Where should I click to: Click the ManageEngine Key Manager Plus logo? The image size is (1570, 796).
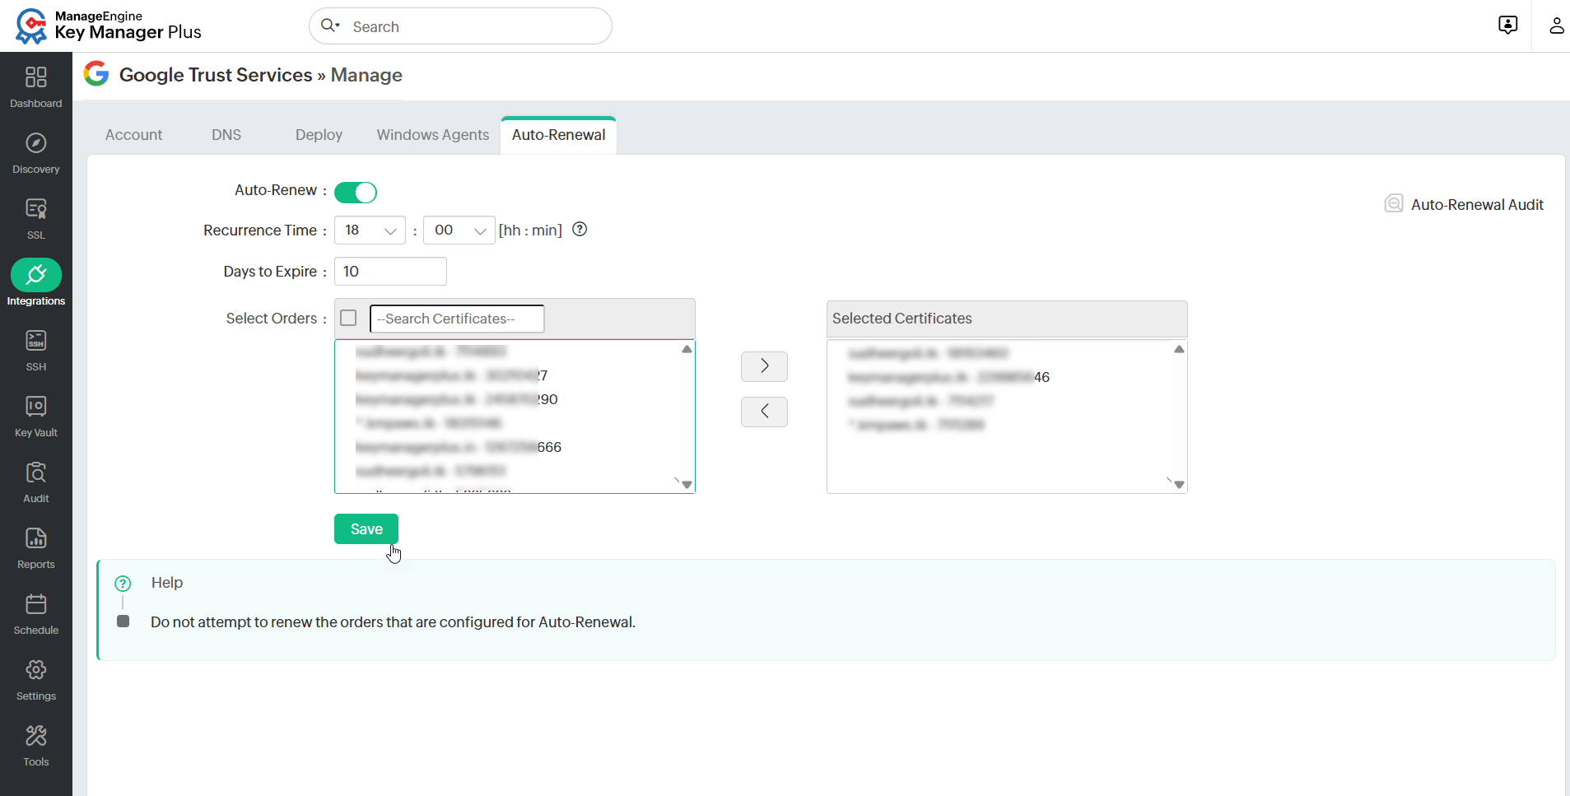coord(109,26)
